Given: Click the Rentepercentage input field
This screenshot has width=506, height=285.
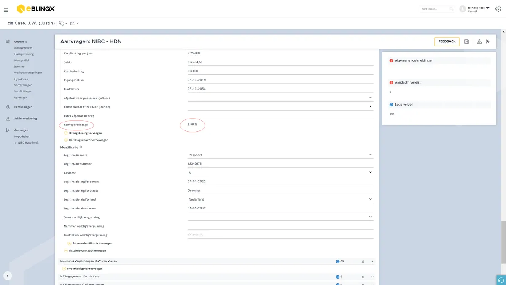Looking at the screenshot, I should coord(280,125).
